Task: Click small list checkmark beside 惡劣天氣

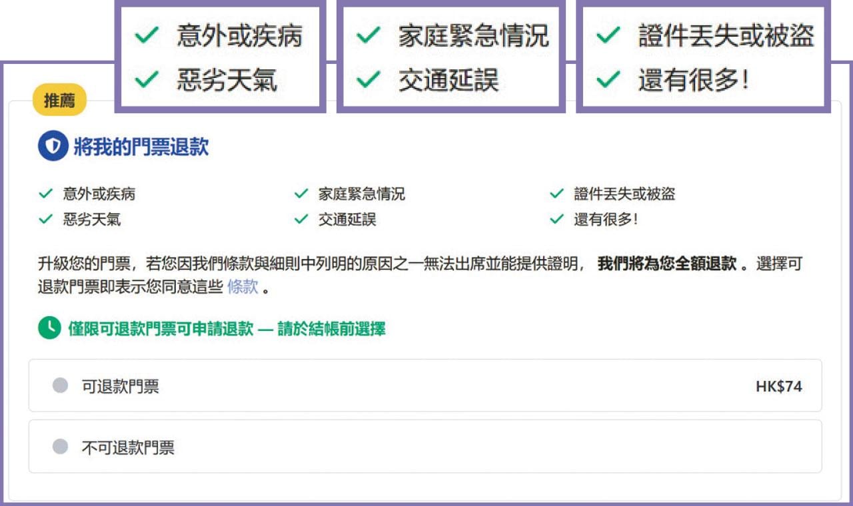Action: [x=45, y=219]
